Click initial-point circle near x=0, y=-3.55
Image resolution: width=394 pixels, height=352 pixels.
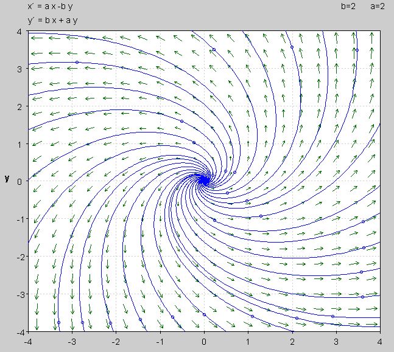(x=204, y=315)
